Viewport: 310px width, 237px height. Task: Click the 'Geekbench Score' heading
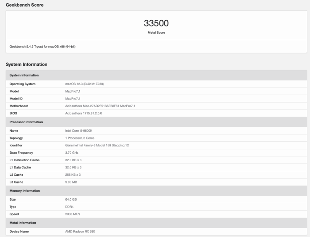pos(24,5)
